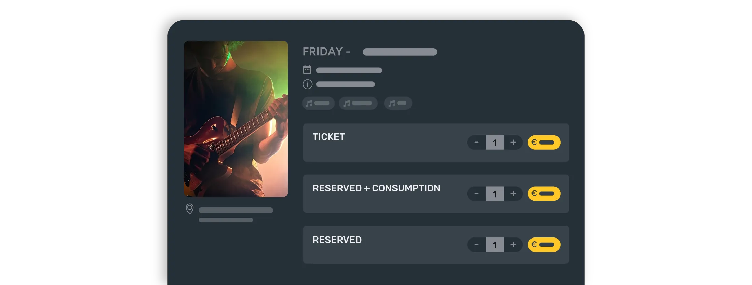Select the second music genre tag
Screen dimensions: 752x285
click(358, 103)
